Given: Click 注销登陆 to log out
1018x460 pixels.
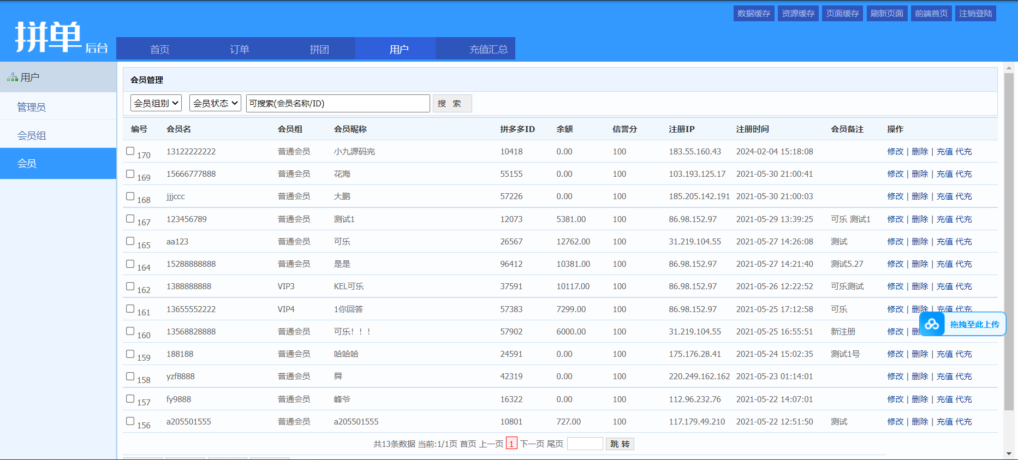Looking at the screenshot, I should (x=975, y=14).
